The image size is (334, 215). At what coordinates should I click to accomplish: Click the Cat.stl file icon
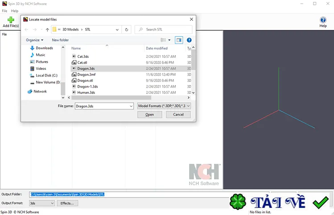74,62
